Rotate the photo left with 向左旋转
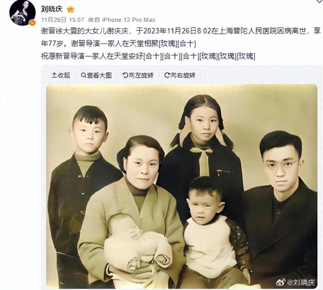 138,75
